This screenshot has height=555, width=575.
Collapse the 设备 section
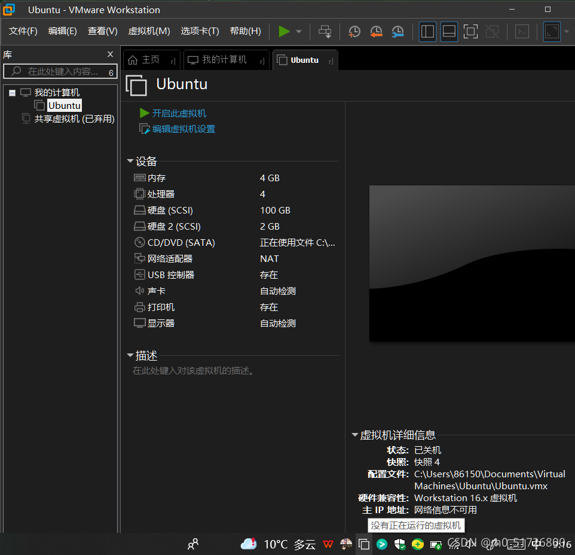coord(130,161)
